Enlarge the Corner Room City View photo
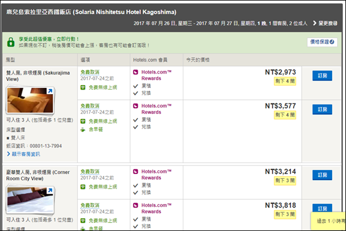346x231 pixels. (x=30, y=199)
